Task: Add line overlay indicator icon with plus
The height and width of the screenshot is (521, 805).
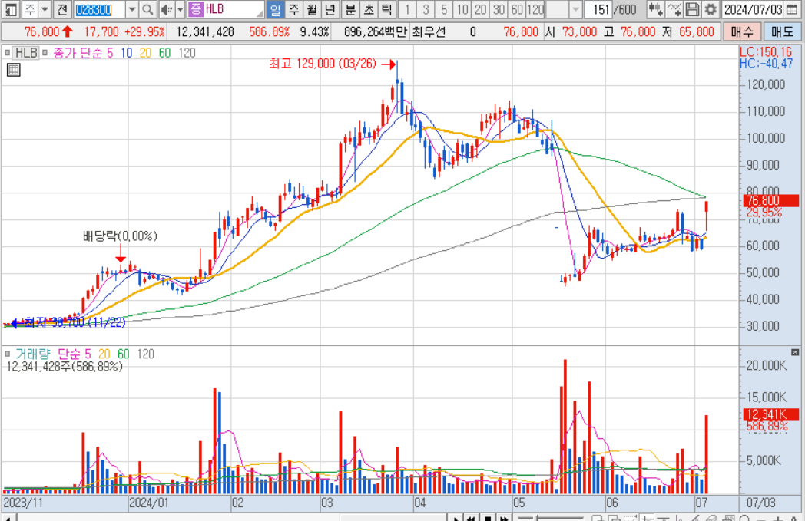Action: click(x=674, y=9)
